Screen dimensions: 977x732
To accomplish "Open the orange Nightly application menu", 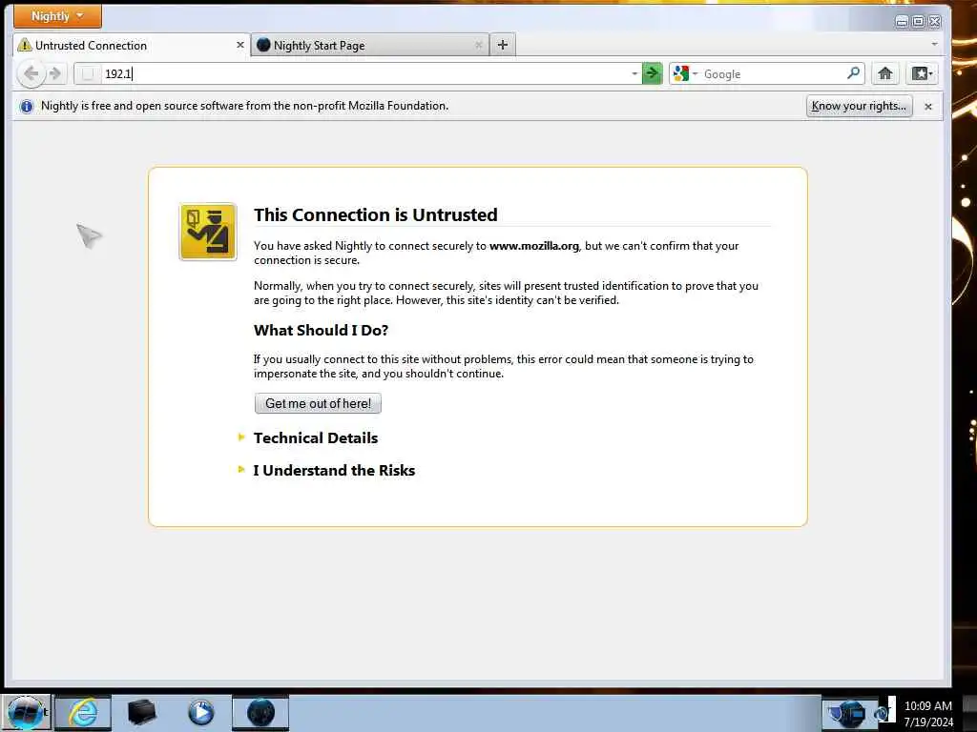I will (57, 16).
